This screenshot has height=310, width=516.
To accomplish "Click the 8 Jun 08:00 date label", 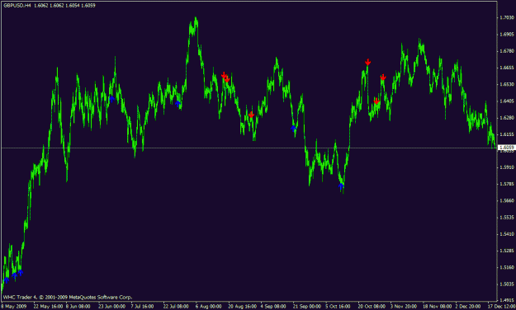I will pos(78,307).
